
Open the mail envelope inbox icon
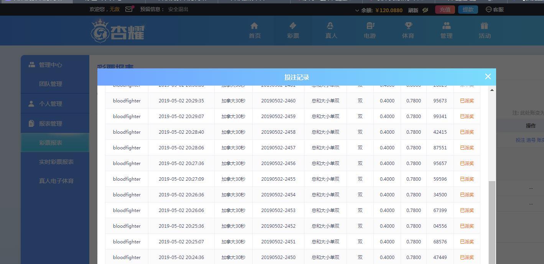coord(129,9)
